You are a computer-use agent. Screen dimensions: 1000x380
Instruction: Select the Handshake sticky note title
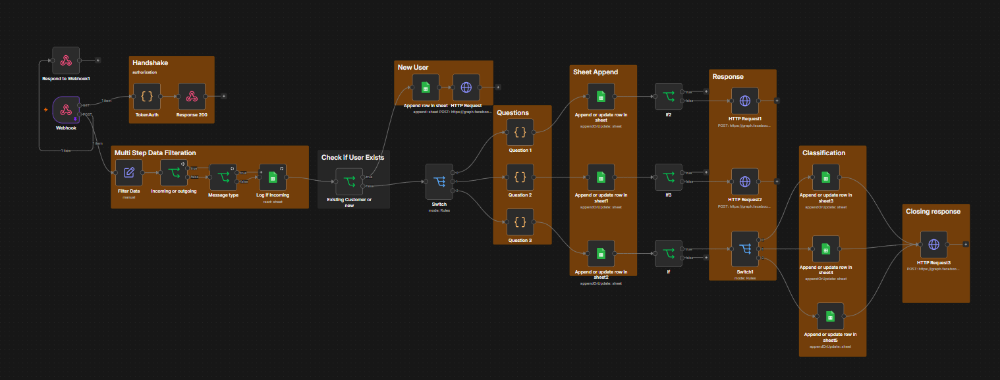click(150, 63)
